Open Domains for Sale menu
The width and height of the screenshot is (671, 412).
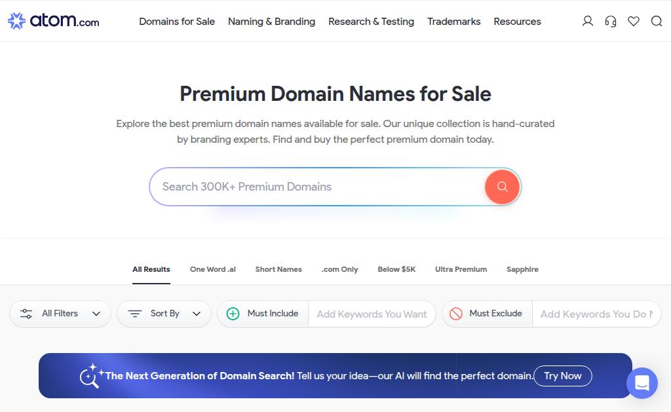pyautogui.click(x=177, y=22)
